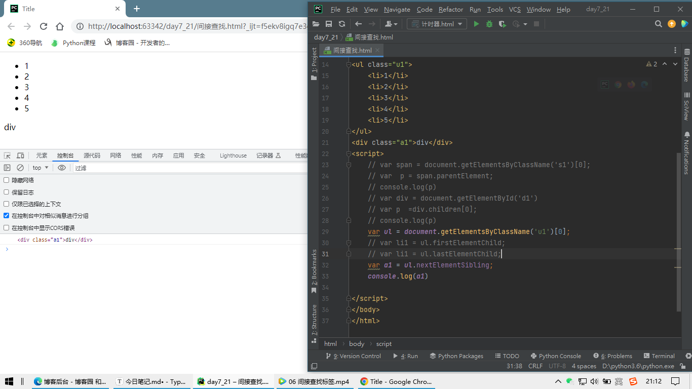Click the console filter (过滤) input field
692x389 pixels.
click(190, 168)
